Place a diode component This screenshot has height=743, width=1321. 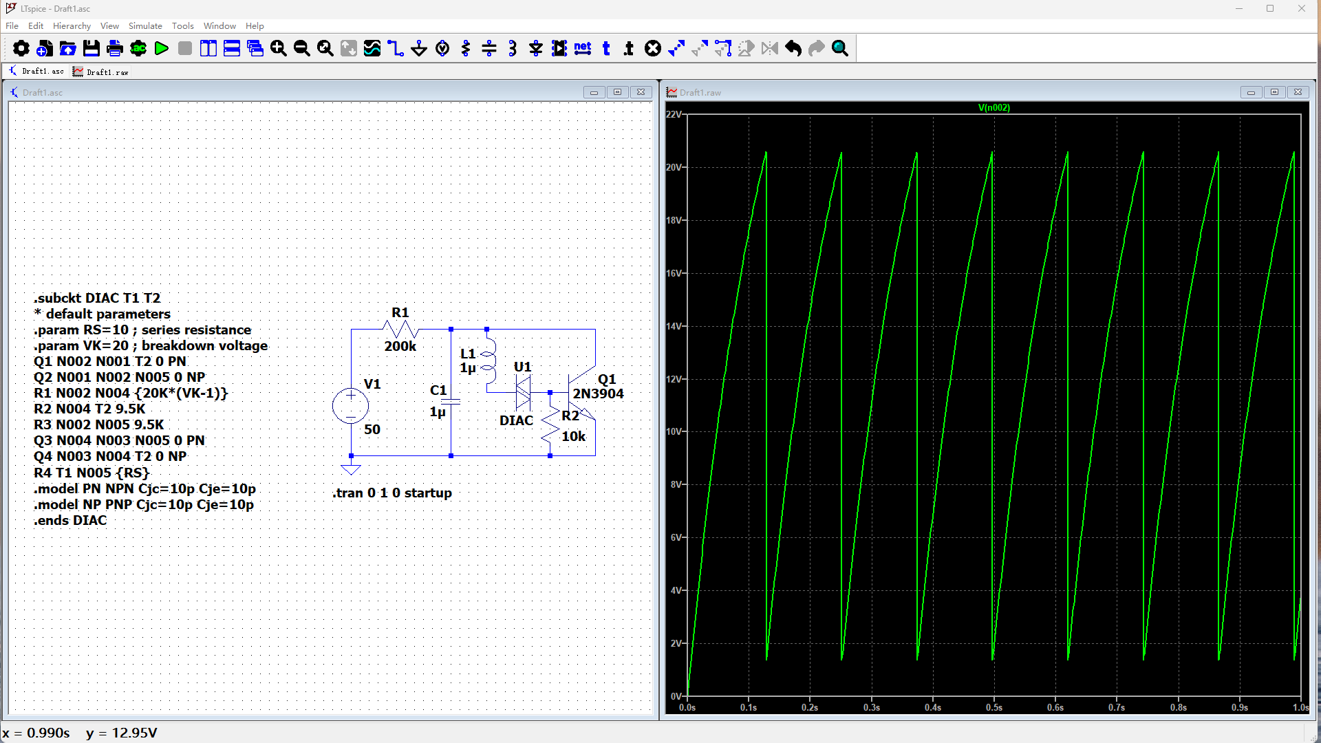[x=536, y=48]
